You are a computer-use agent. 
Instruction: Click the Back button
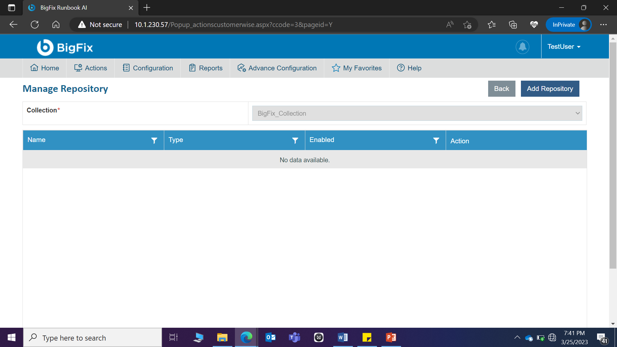coord(501,89)
